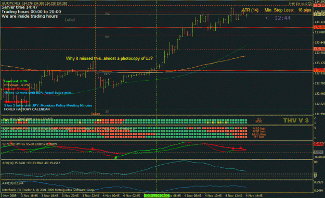Click the 132.222 price scale value
Screen dimensions: 325x198
[x=319, y=104]
